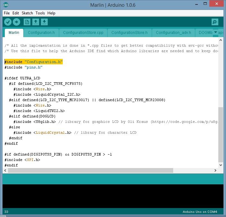Open the File menu
The image size is (226, 217).
[x=7, y=13]
